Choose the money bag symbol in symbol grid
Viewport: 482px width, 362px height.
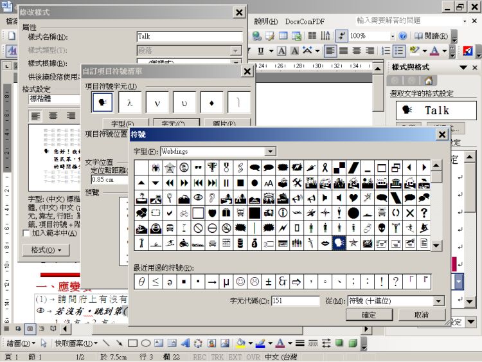pyautogui.click(x=254, y=243)
